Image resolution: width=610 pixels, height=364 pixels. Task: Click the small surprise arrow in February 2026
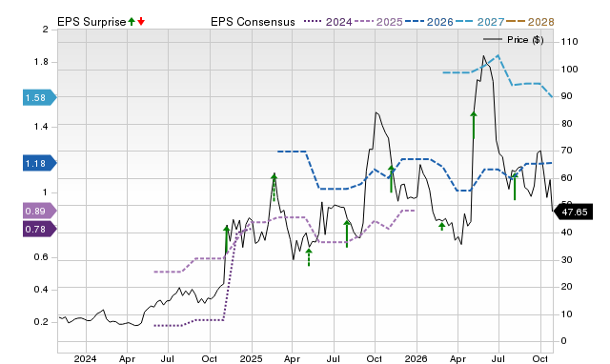click(441, 227)
